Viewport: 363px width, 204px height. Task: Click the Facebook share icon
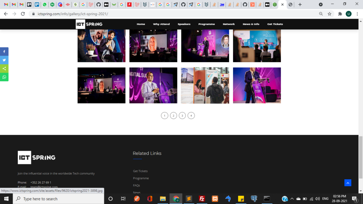tap(4, 52)
